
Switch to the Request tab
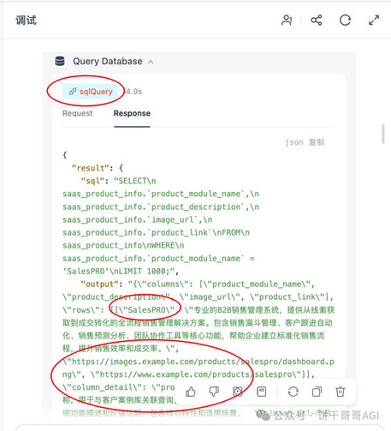pyautogui.click(x=77, y=113)
